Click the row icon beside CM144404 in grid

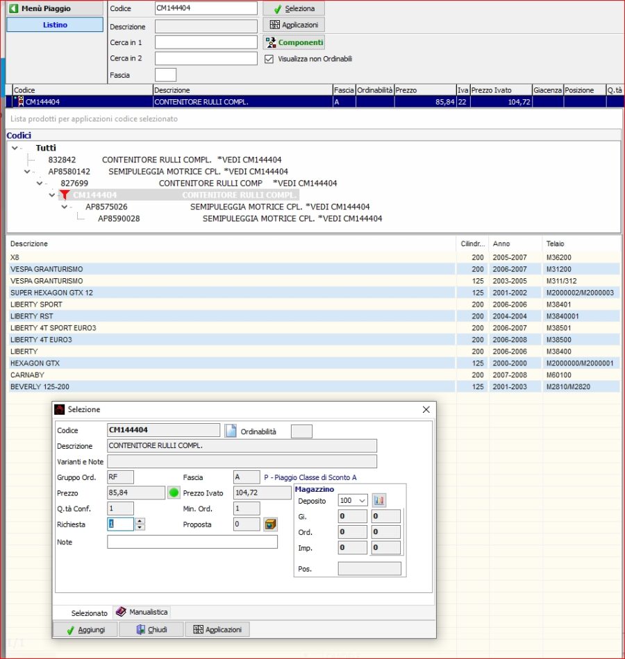coord(19,102)
